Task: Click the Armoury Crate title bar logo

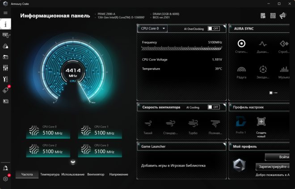Action: [x=5, y=4]
